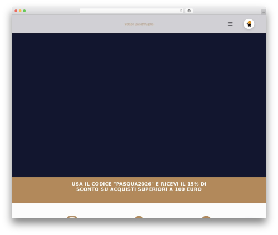The width and height of the screenshot is (278, 235).
Task: Reload the page with refresh icon
Action: pos(181,11)
